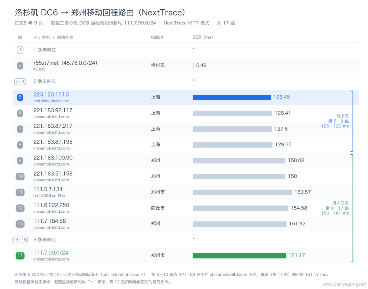Click the 151.92 latency value

click(297, 224)
